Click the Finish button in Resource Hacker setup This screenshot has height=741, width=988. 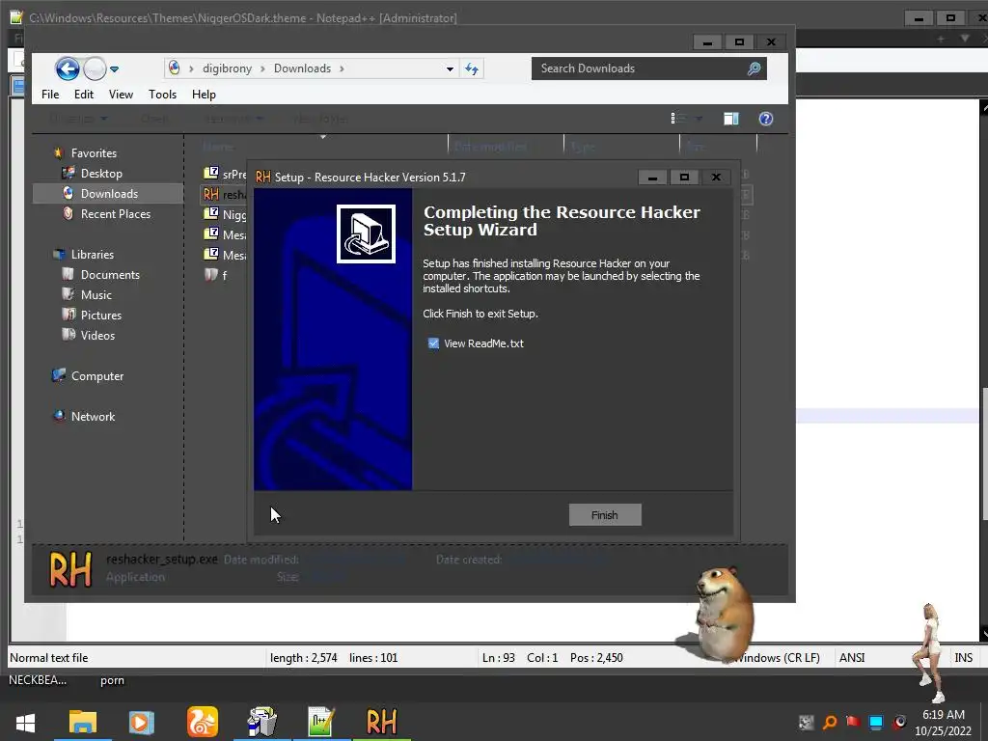tap(605, 515)
